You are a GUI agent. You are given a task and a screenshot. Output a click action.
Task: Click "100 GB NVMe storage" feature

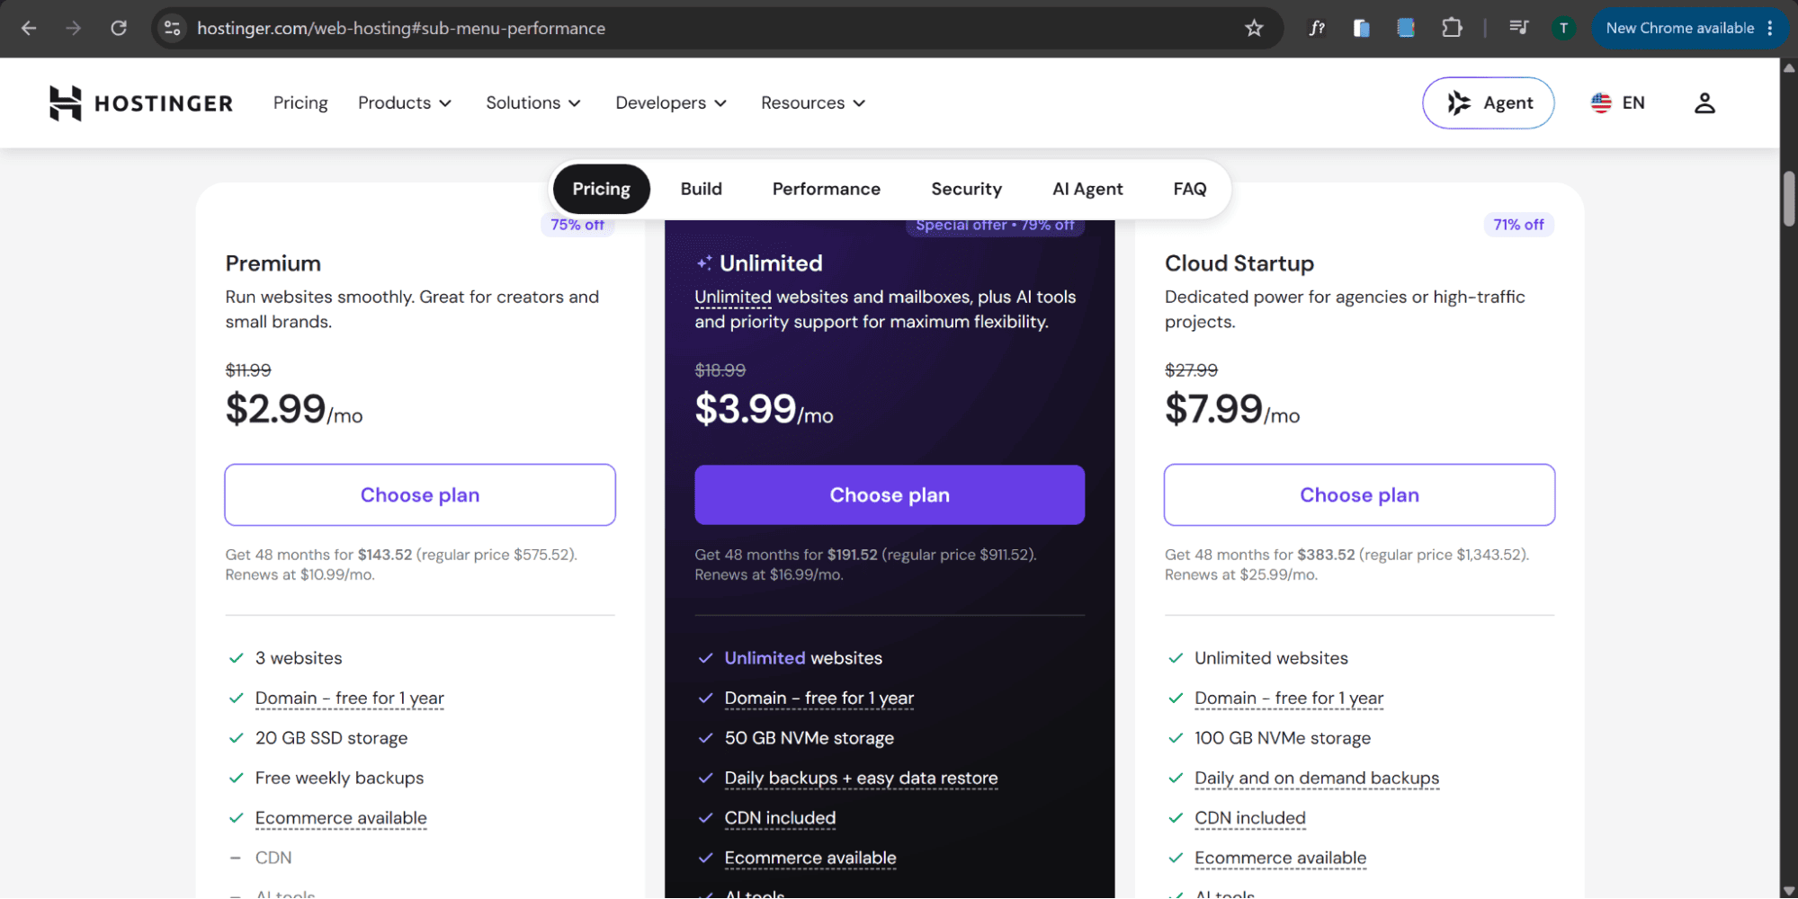(1283, 738)
